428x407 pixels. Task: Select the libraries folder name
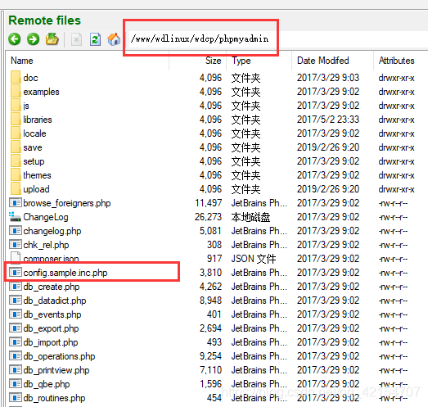click(38, 120)
